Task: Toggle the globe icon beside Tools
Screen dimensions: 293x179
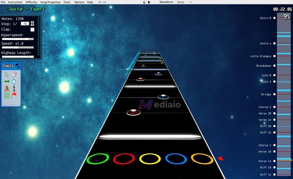Action: tap(18, 66)
